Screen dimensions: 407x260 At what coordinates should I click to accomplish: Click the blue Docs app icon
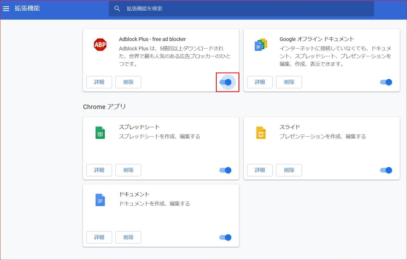100,200
